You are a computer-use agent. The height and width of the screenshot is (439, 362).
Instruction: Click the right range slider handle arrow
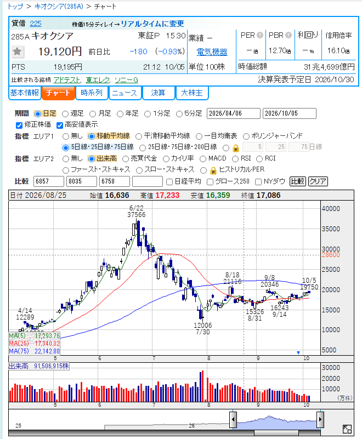pyautogui.click(x=320, y=419)
